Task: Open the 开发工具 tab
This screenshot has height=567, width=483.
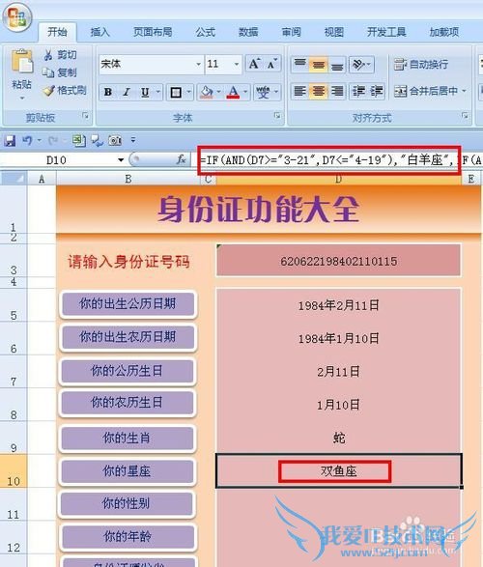Action: 386,32
